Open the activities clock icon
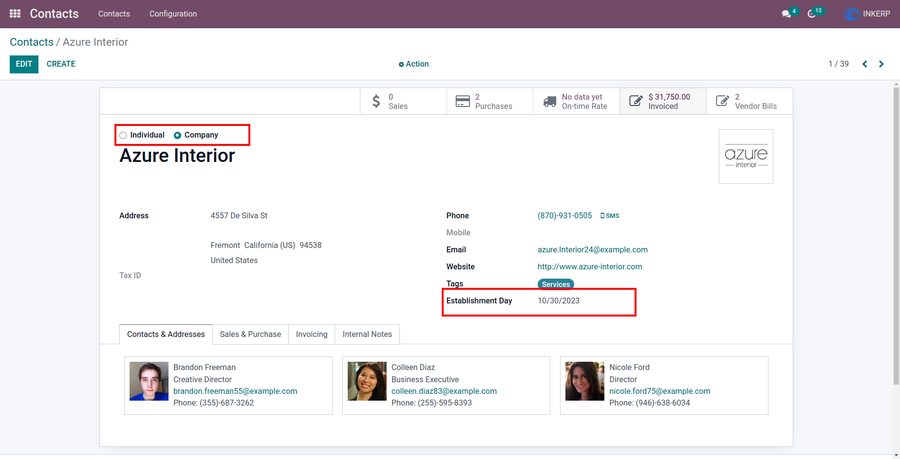Screen dimensions: 900x459 [811, 14]
